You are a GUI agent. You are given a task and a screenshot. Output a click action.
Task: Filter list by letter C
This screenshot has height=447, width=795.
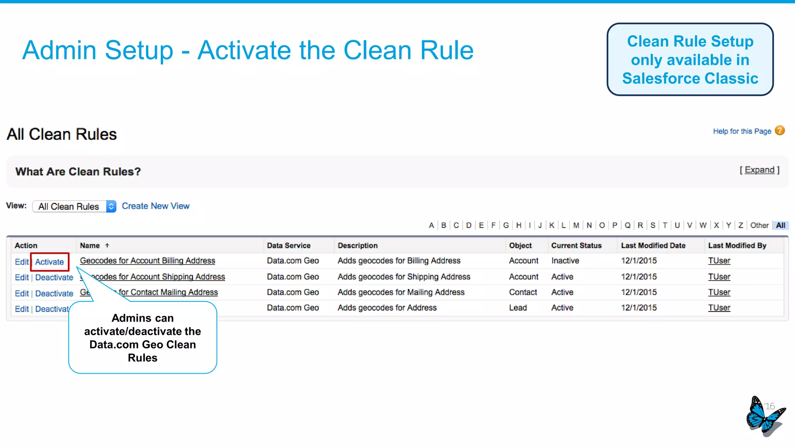point(456,225)
